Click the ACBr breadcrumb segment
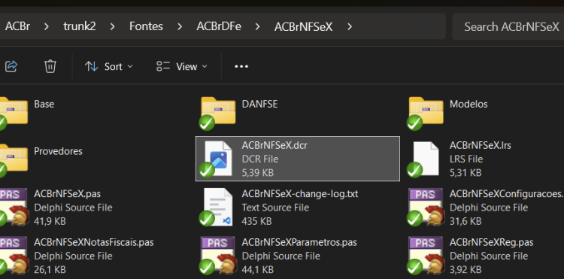564x279 pixels. click(17, 26)
